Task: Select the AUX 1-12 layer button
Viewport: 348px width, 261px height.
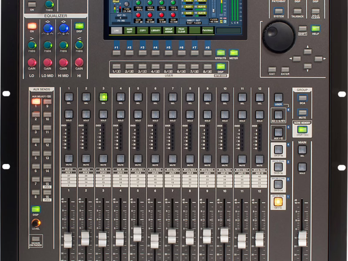Action: [x=278, y=132]
